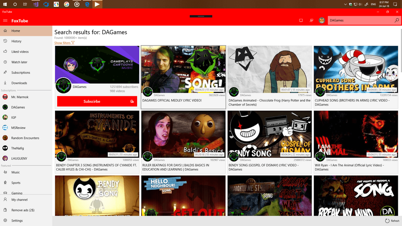Open the DAGames channel banner card
Screen dimensions: 402x226
click(x=97, y=65)
